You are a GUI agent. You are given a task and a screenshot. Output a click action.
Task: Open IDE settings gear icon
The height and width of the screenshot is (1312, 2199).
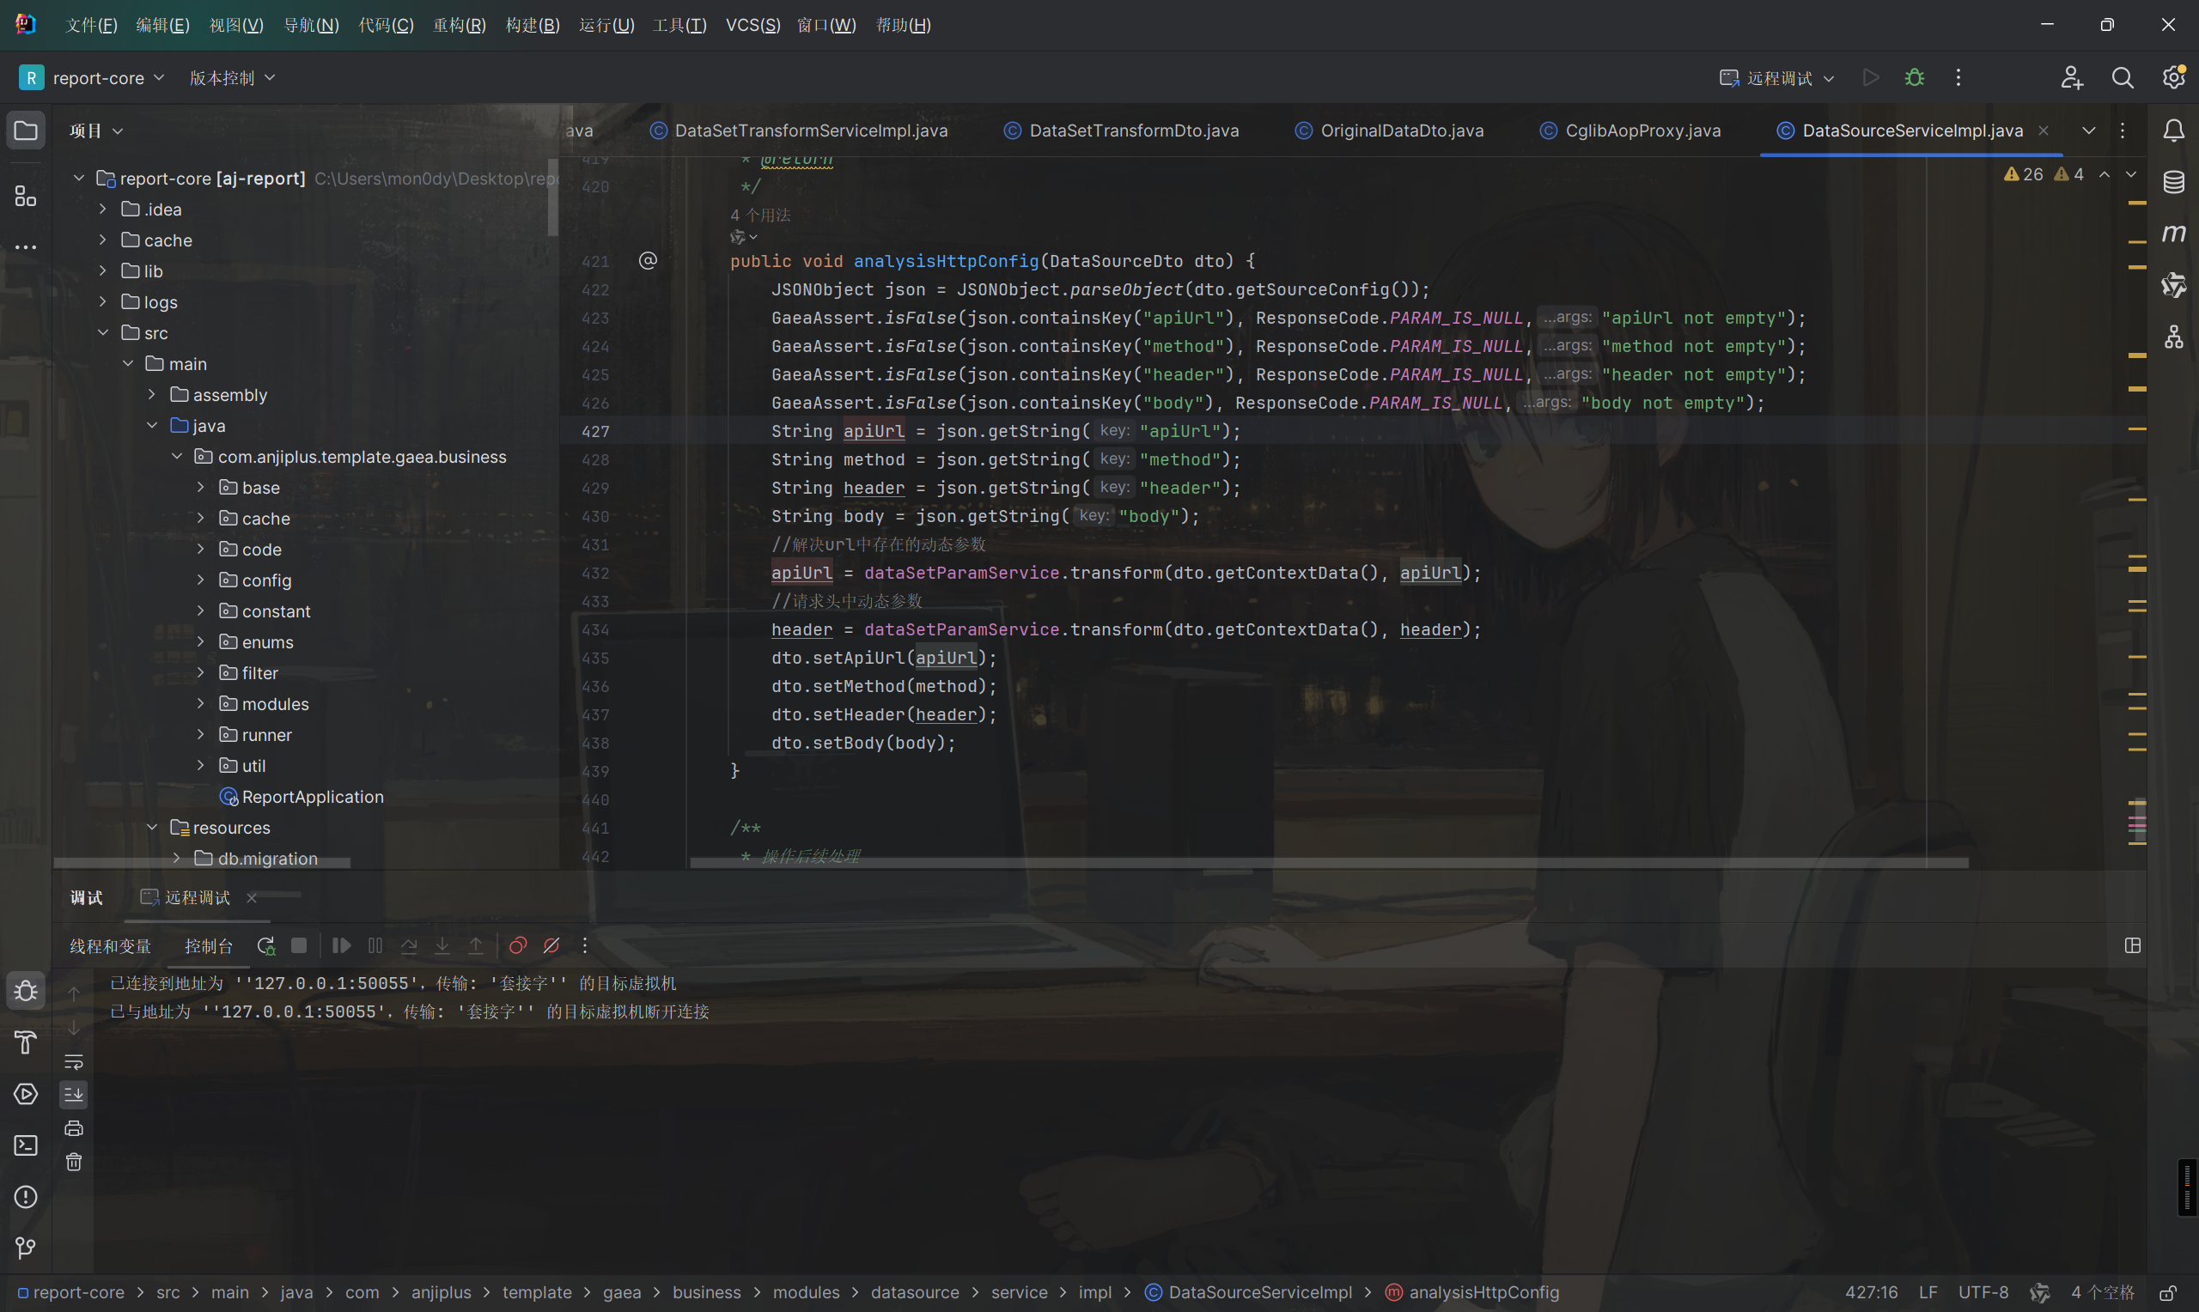(2173, 78)
